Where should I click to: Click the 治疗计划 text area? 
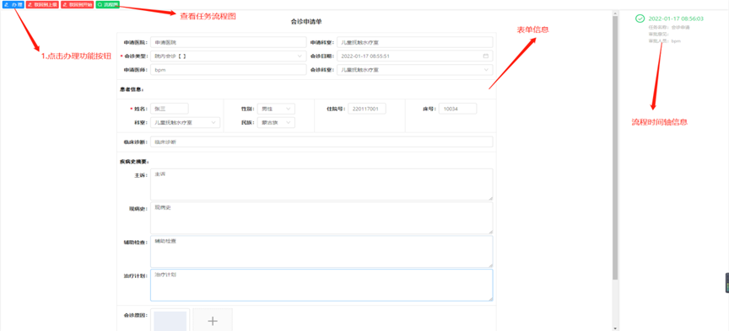tap(321, 285)
